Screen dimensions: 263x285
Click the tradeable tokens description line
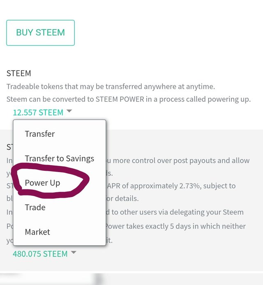(111, 87)
